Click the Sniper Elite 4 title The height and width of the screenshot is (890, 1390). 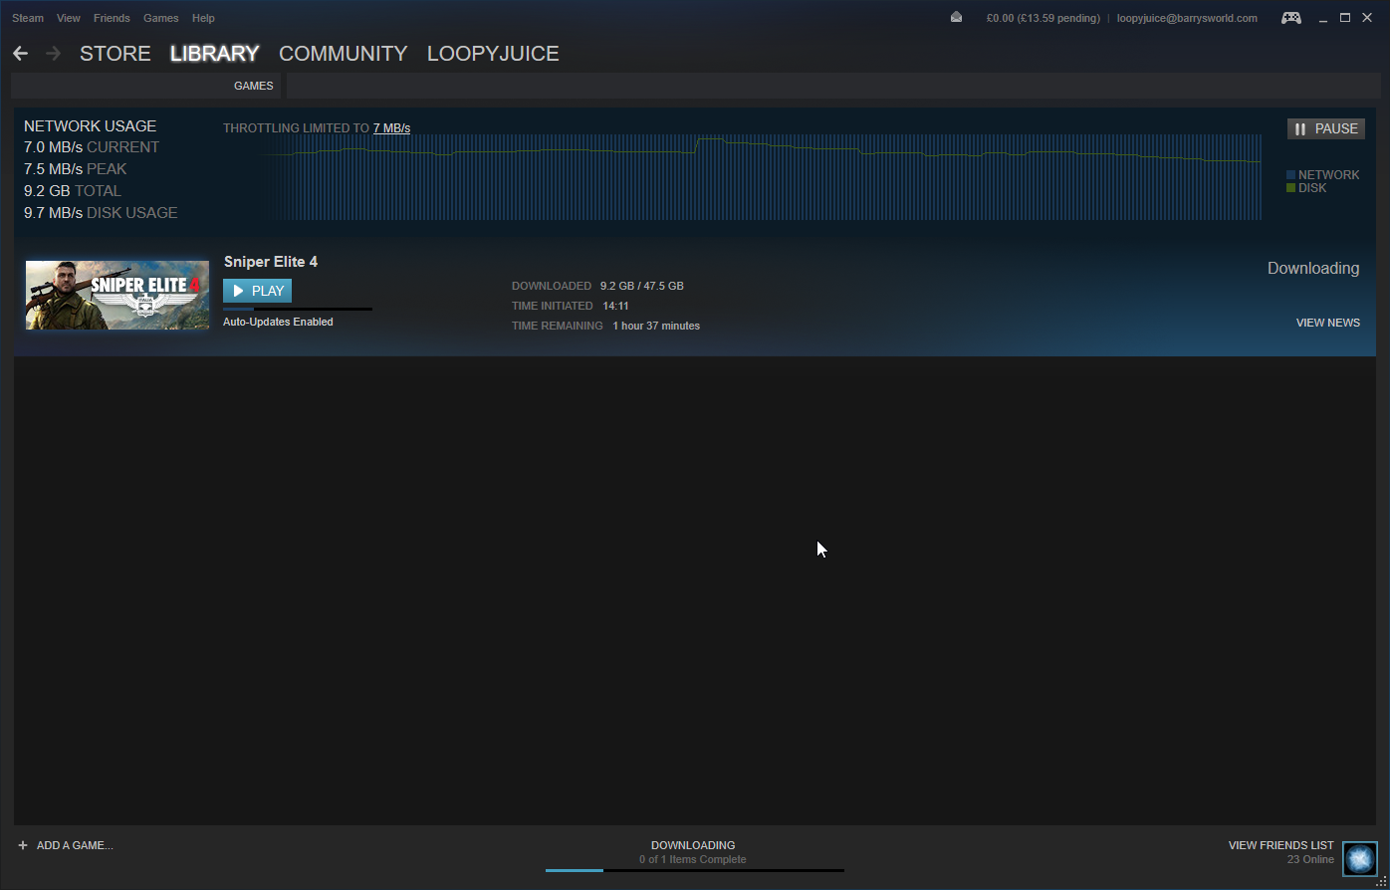pos(271,262)
